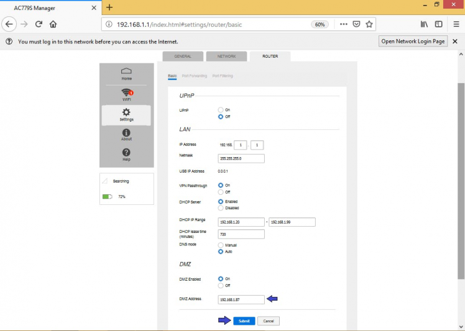Click Open Network Login Page button

pyautogui.click(x=413, y=41)
